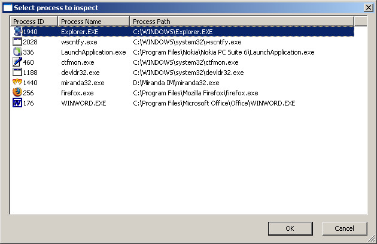
Task: Click the Miranda IM icon
Action: (x=17, y=82)
